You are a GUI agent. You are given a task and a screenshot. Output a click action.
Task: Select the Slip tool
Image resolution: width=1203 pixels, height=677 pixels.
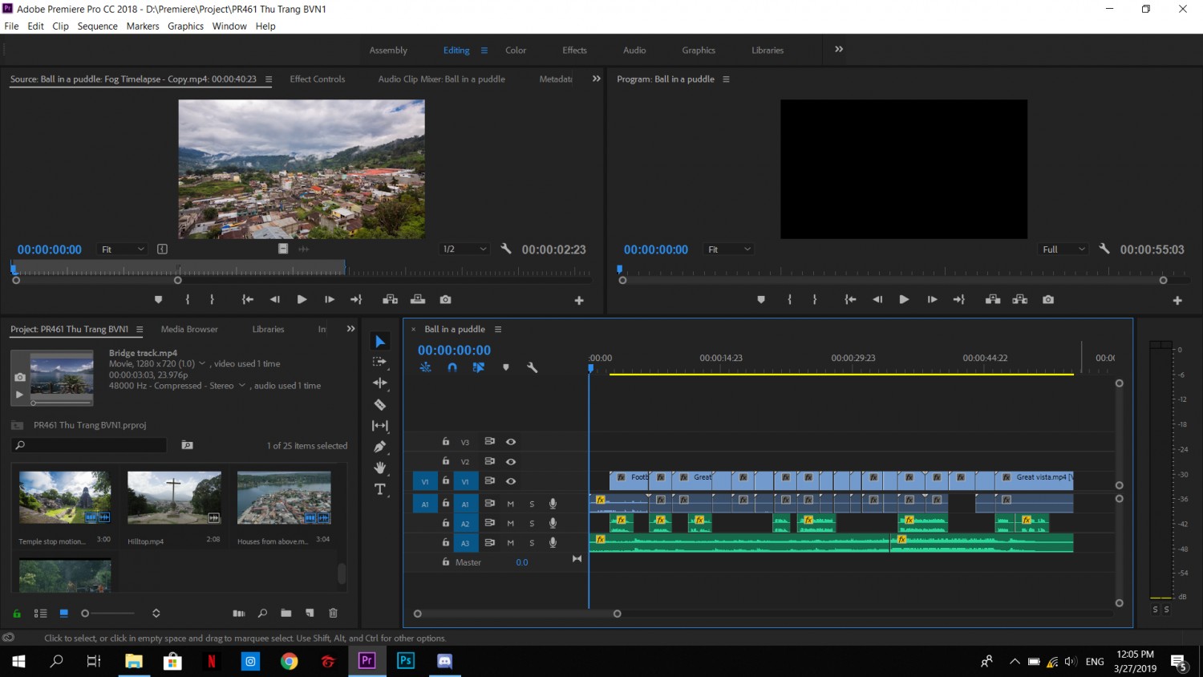pos(380,426)
